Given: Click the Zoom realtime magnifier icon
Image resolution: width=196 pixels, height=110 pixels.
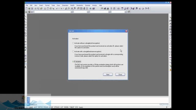Looking at the screenshot, I should (69, 8).
